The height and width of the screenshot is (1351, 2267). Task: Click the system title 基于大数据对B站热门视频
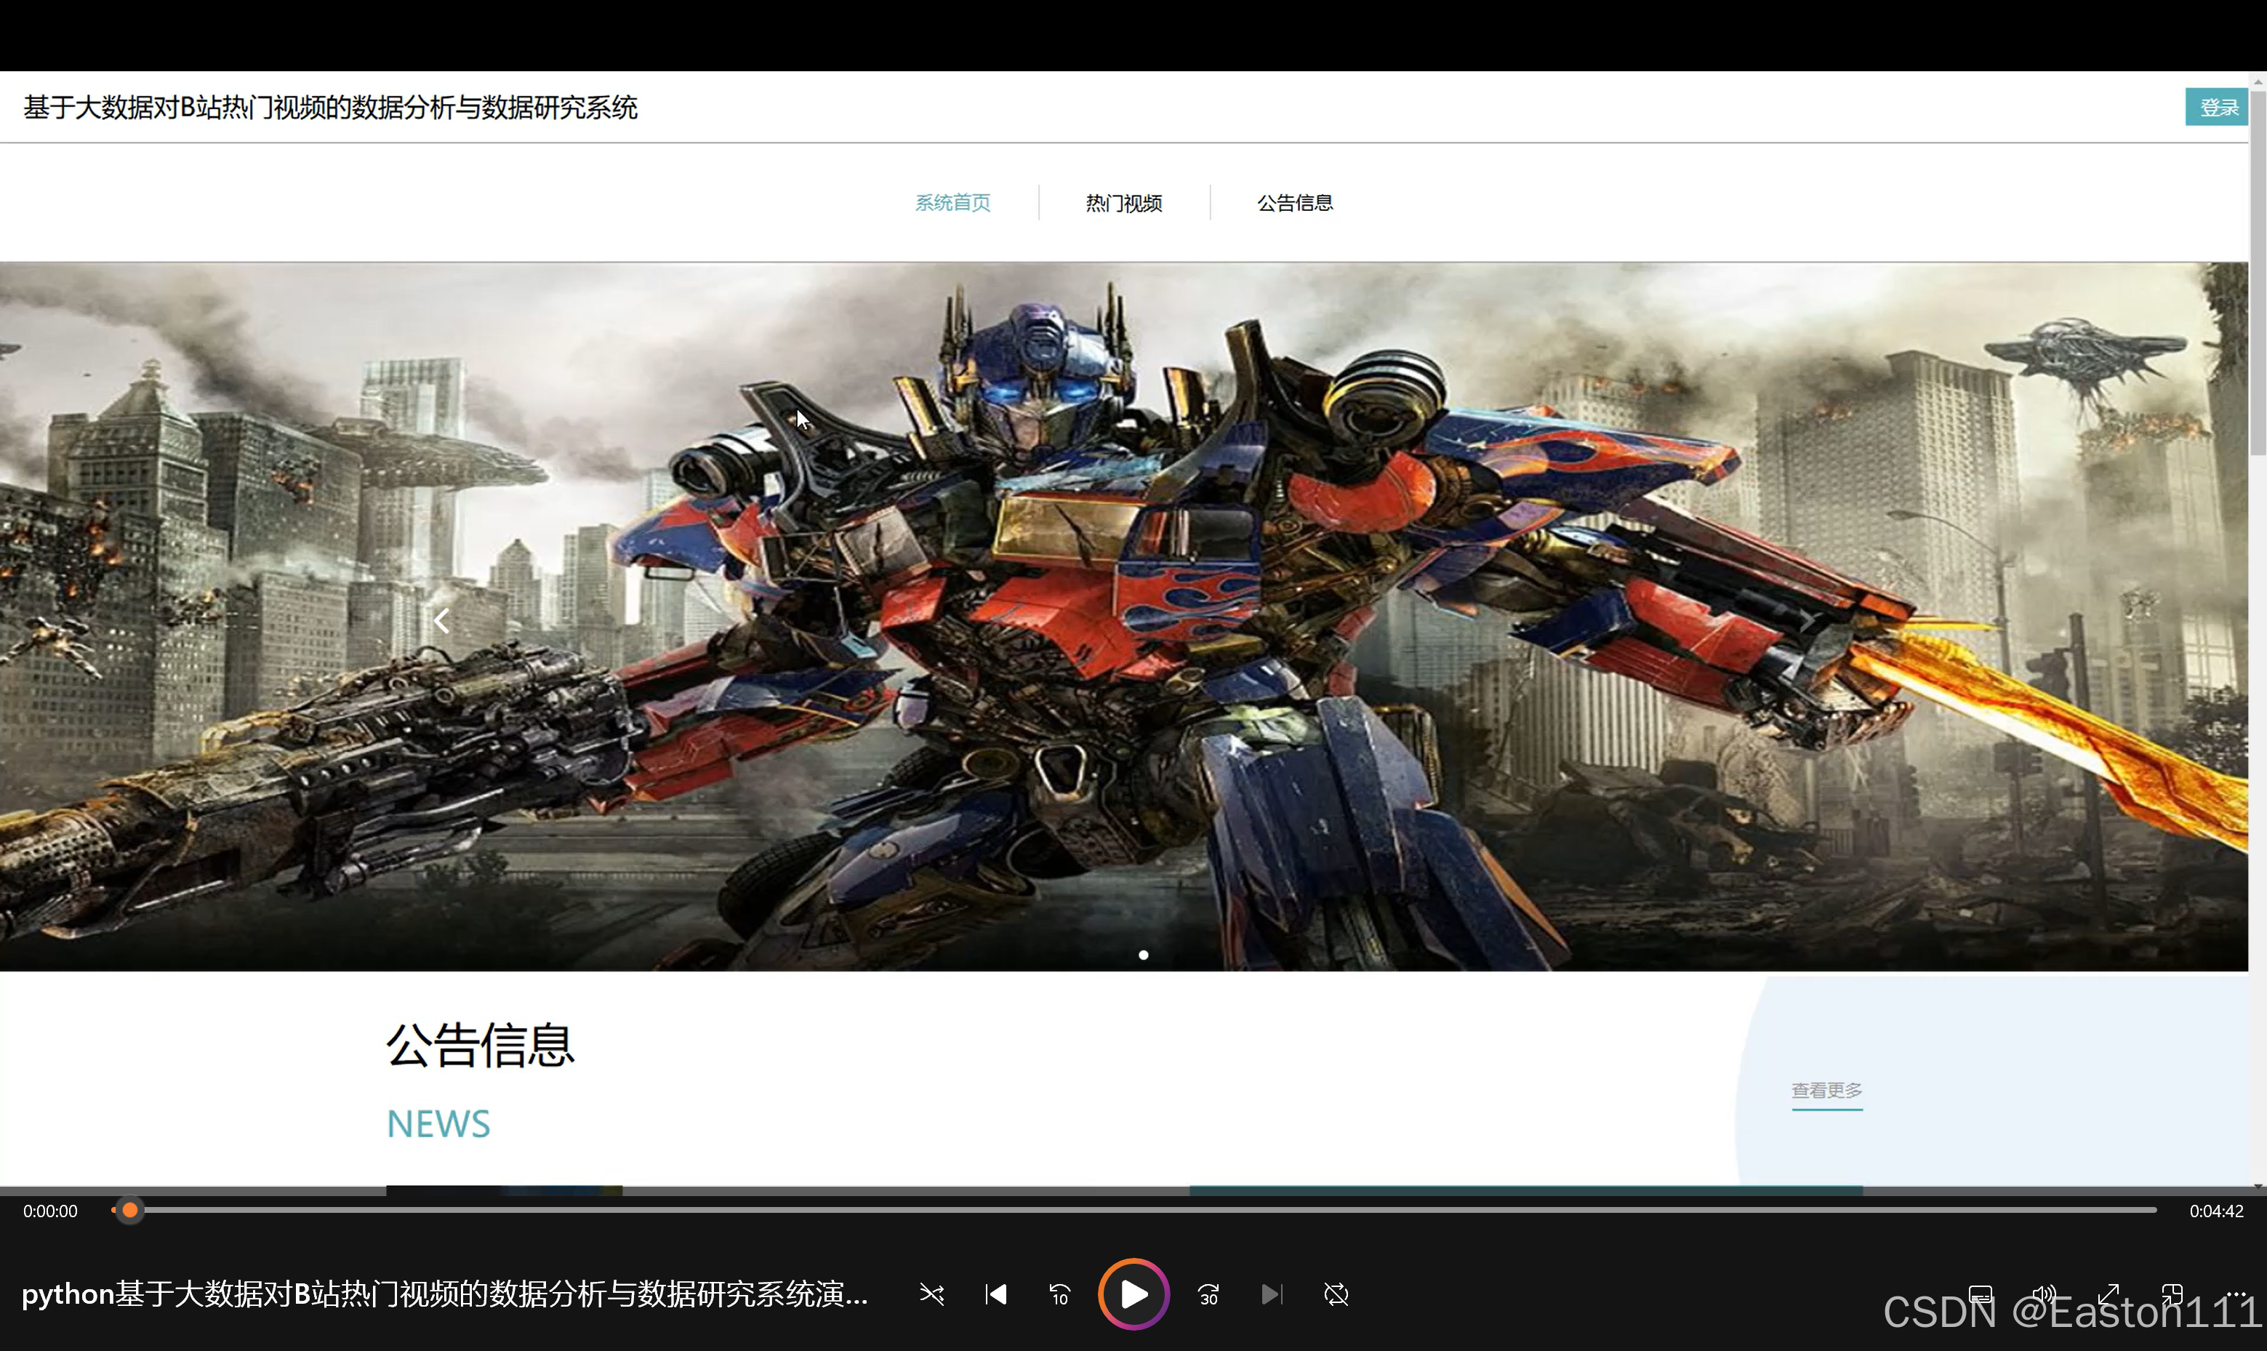329,108
